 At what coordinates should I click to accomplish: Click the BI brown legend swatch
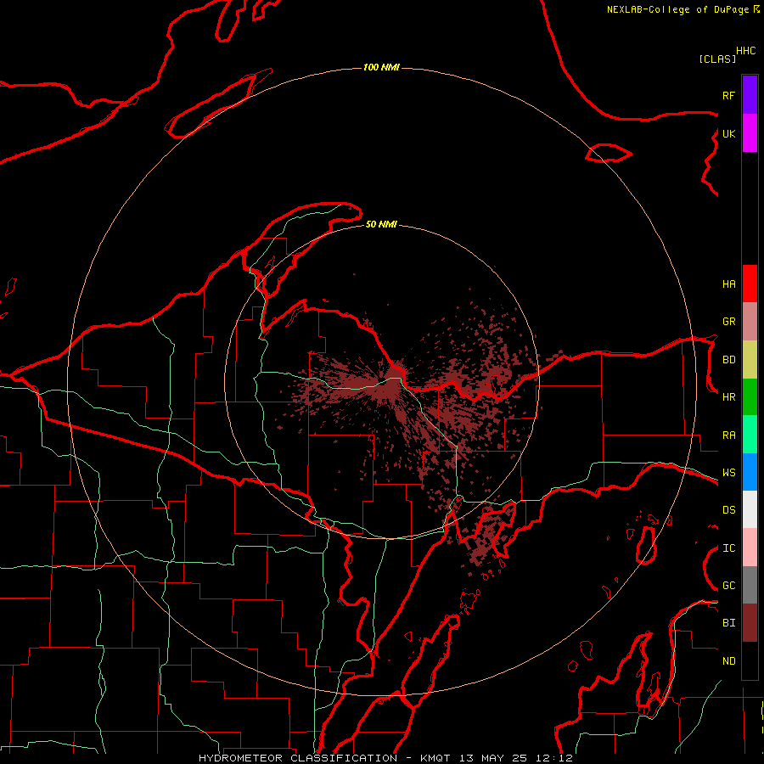pyautogui.click(x=750, y=623)
